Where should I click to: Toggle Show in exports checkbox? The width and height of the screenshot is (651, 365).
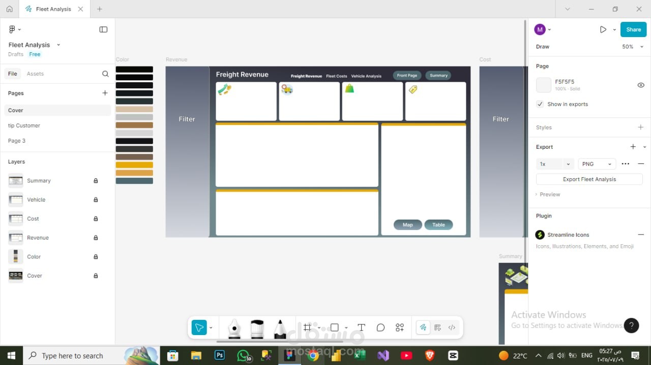tap(540, 104)
